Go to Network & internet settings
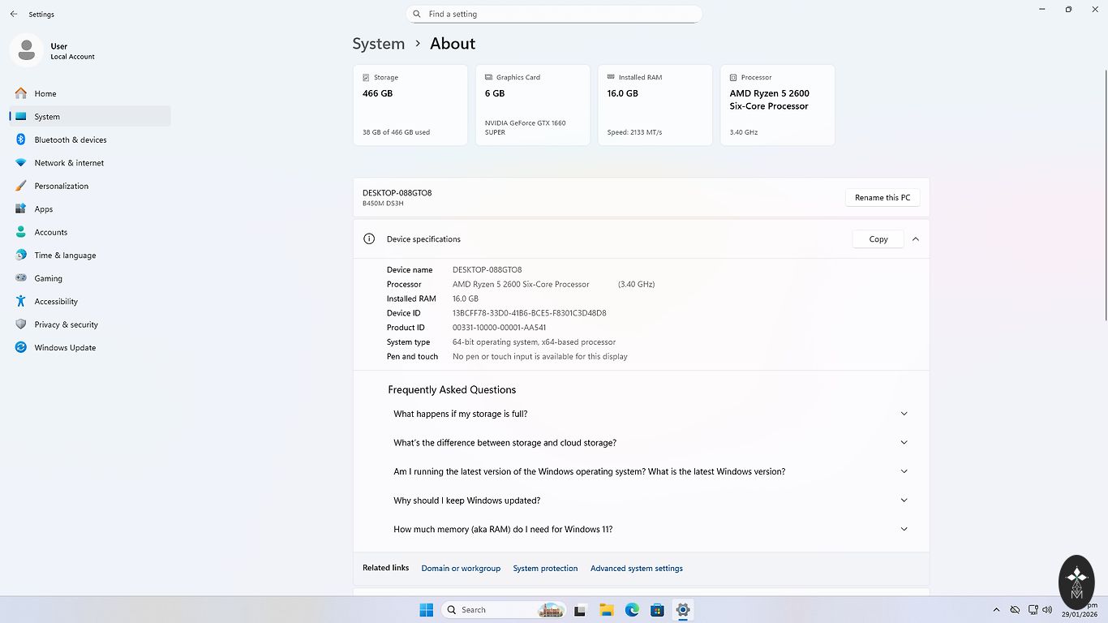The height and width of the screenshot is (623, 1108). [x=69, y=163]
